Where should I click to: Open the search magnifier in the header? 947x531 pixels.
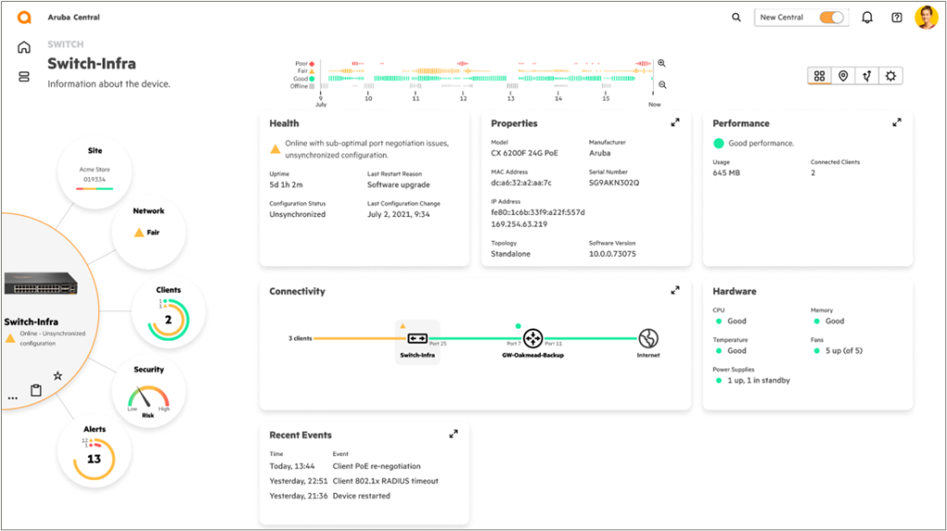coord(736,18)
